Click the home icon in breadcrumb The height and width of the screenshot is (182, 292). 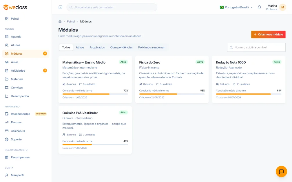[60, 21]
